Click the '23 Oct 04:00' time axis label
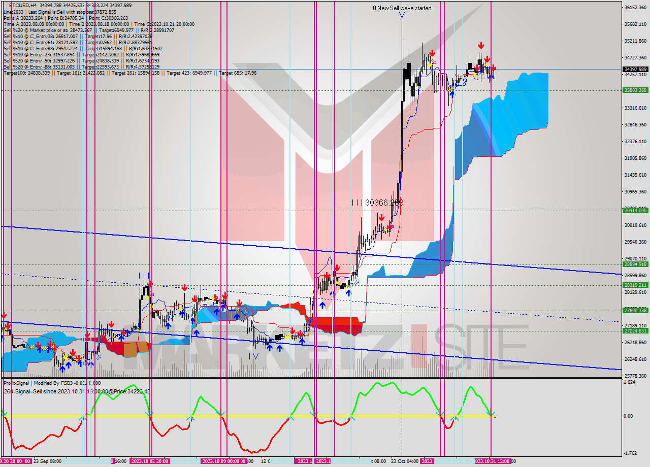Image resolution: width=650 pixels, height=467 pixels. click(405, 461)
